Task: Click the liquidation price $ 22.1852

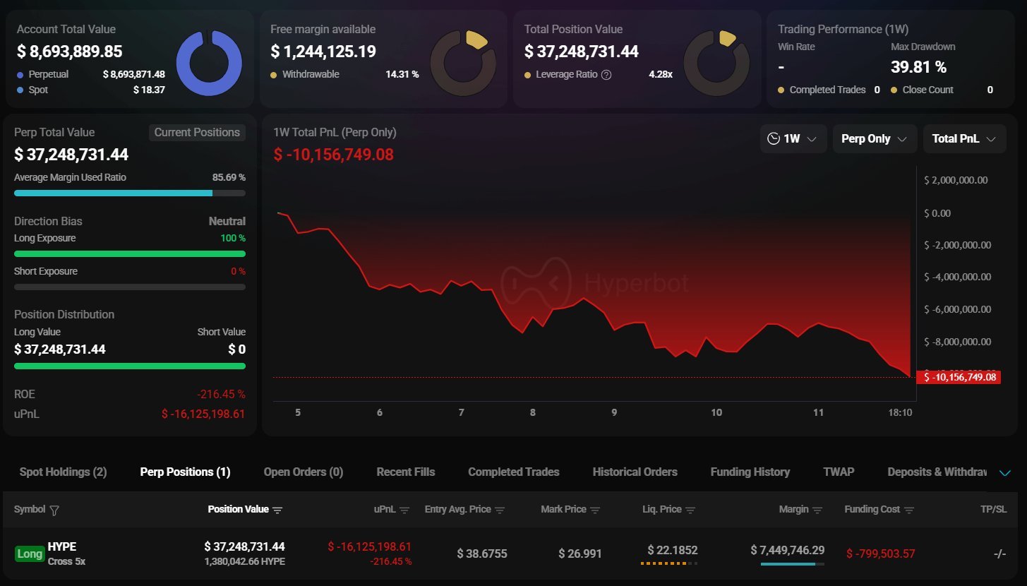Action: [673, 550]
